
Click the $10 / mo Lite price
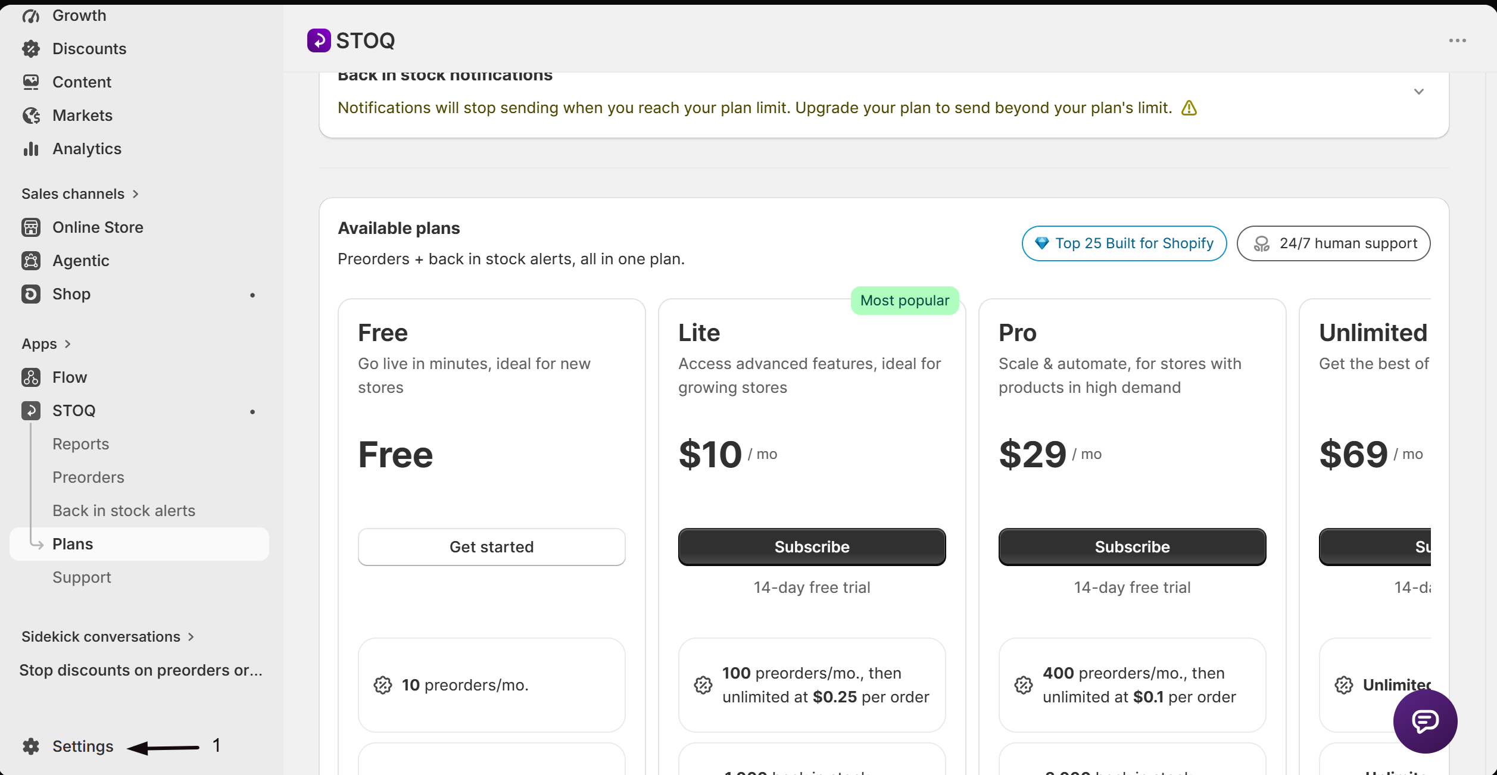(728, 454)
